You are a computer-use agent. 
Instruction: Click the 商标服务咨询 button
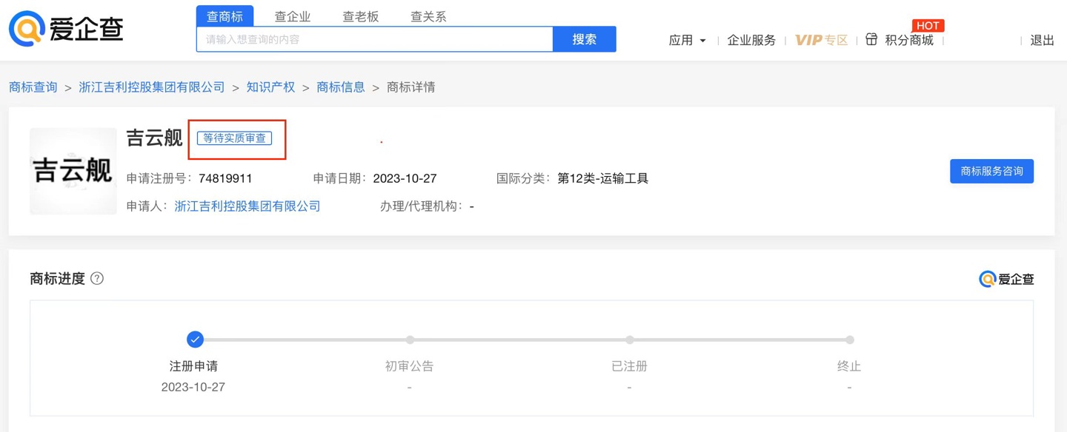[991, 171]
